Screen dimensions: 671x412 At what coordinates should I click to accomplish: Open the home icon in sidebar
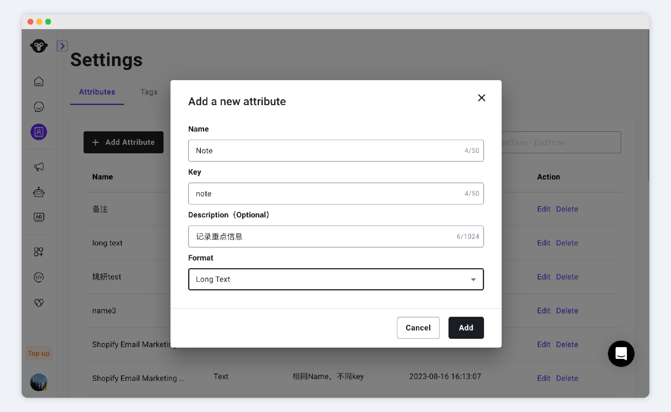[x=39, y=81]
